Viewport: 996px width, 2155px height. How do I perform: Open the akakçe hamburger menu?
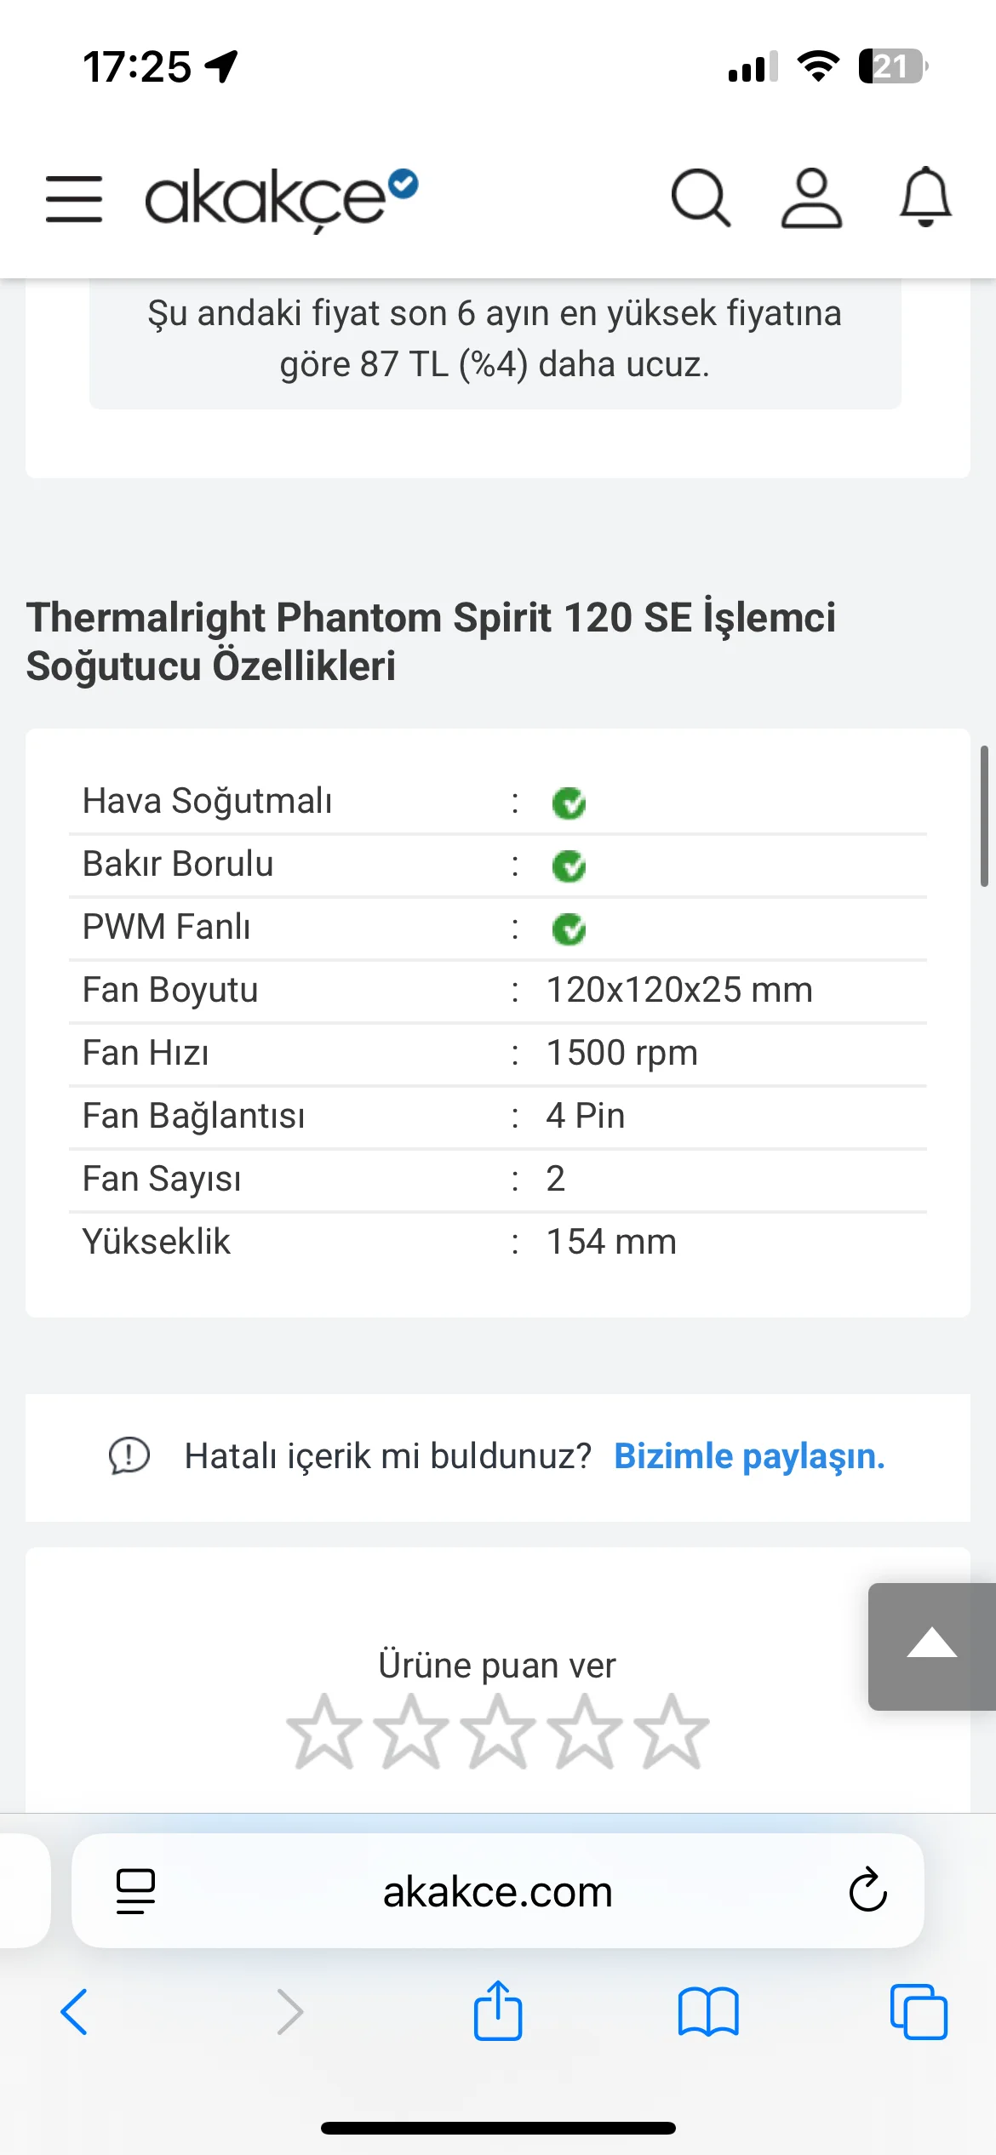[x=74, y=199]
